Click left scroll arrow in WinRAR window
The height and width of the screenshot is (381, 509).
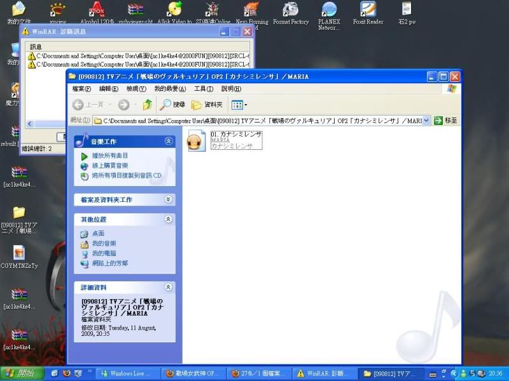[x=30, y=124]
